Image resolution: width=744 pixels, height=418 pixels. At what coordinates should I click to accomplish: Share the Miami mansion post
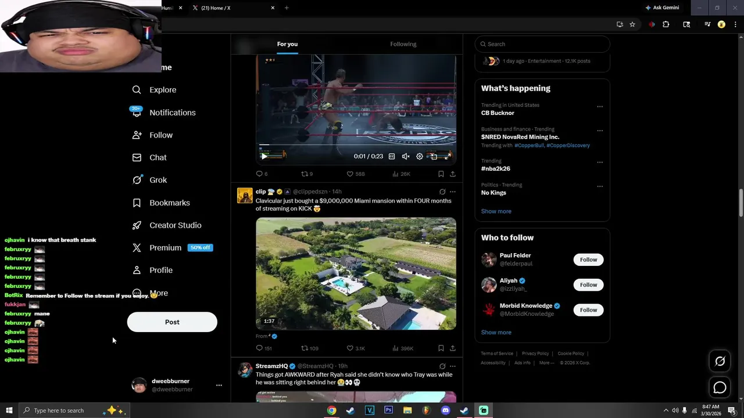(453, 348)
